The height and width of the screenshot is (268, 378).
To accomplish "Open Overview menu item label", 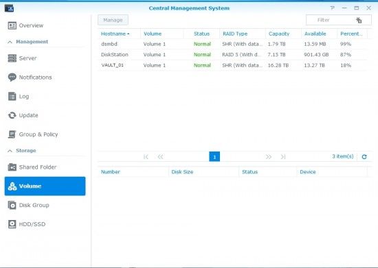I will tap(31, 25).
